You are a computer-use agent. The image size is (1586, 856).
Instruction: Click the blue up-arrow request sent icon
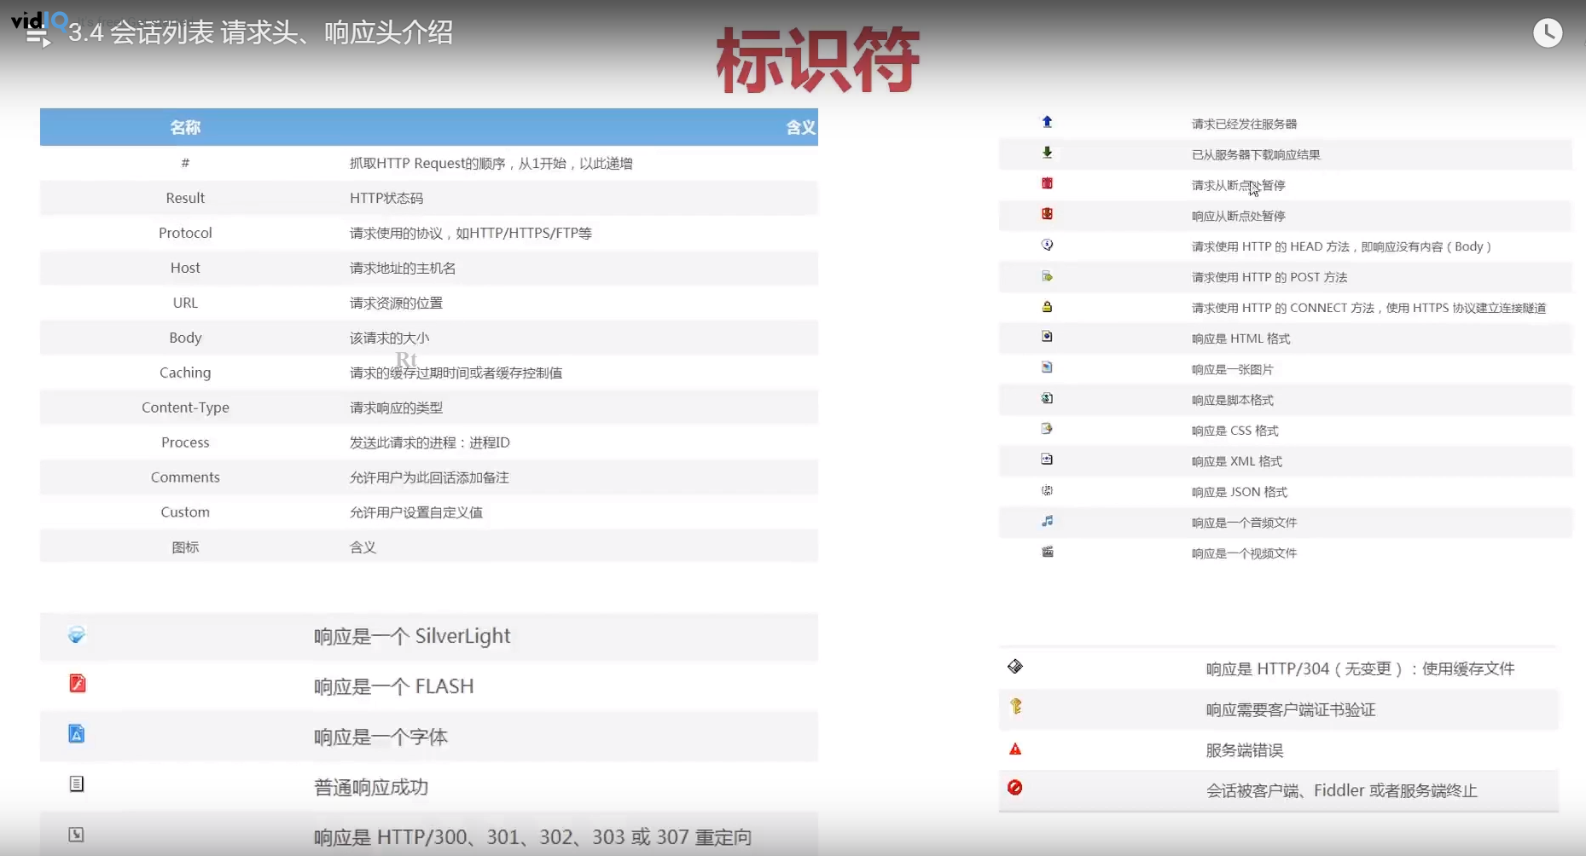pos(1047,122)
